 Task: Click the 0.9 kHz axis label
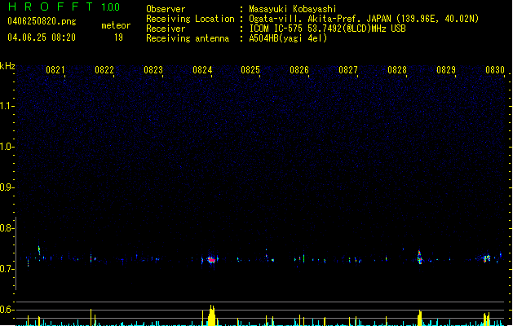[7, 187]
